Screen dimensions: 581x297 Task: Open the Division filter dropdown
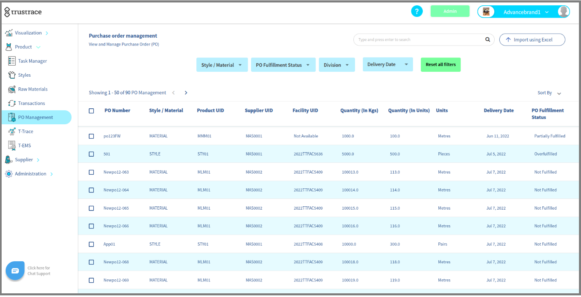[x=337, y=65]
